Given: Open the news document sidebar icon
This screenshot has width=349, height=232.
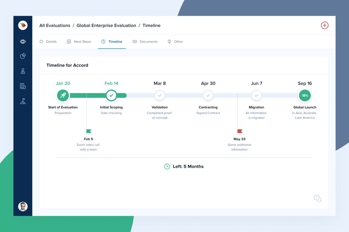Looking at the screenshot, I should pyautogui.click(x=23, y=86).
